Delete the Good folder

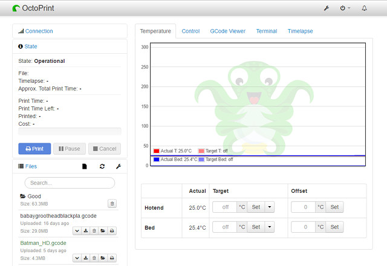[112, 204]
